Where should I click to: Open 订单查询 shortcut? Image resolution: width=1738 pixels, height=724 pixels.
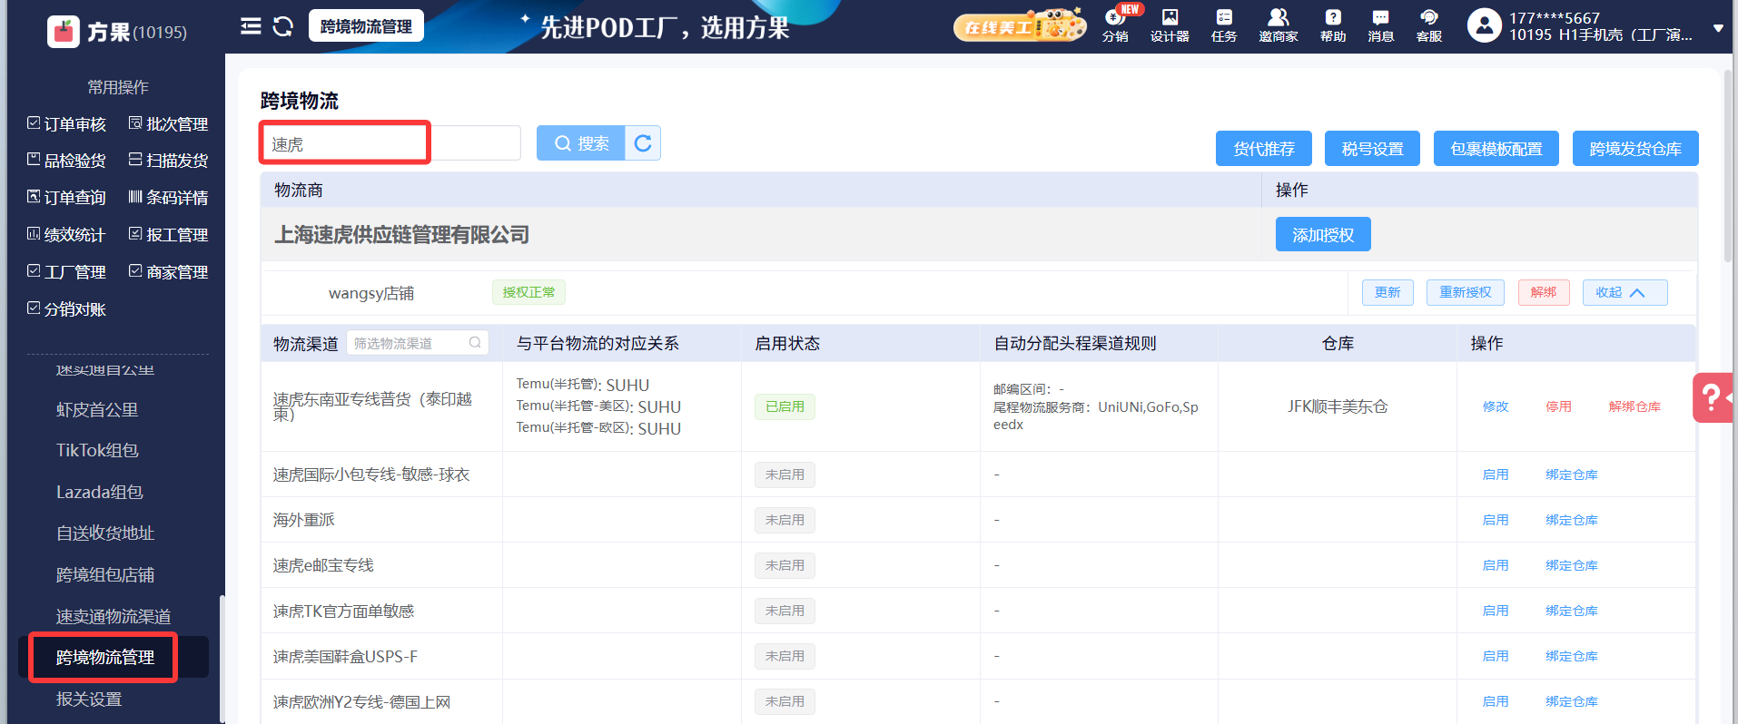click(66, 198)
